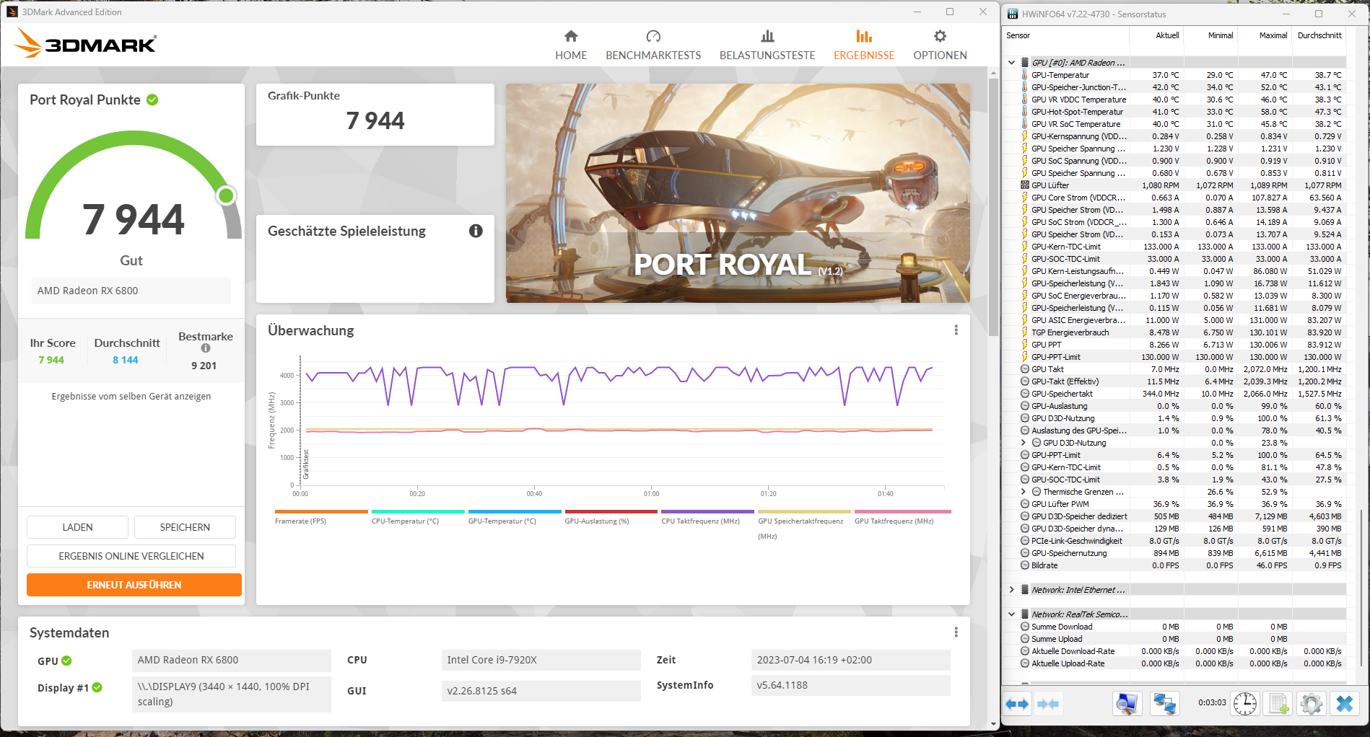Expand the Thermische Grenzen sub-tree
The image size is (1370, 737).
[1024, 492]
